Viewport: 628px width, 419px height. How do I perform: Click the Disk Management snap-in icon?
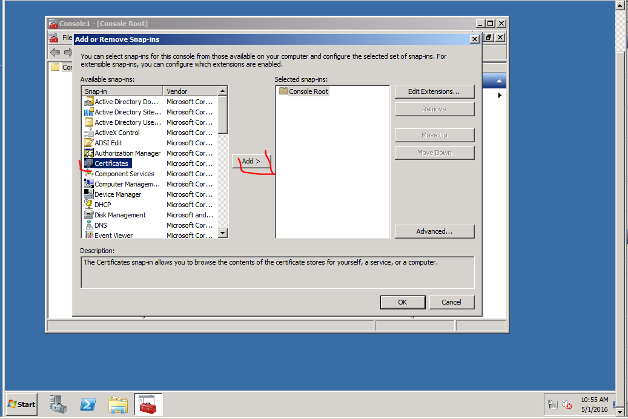pyautogui.click(x=89, y=215)
